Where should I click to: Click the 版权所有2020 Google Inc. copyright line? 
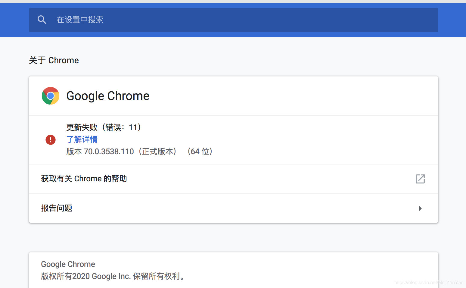coord(113,276)
